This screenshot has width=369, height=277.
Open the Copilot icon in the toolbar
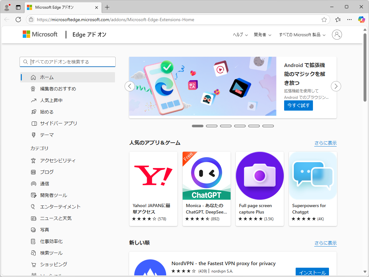[x=361, y=20]
